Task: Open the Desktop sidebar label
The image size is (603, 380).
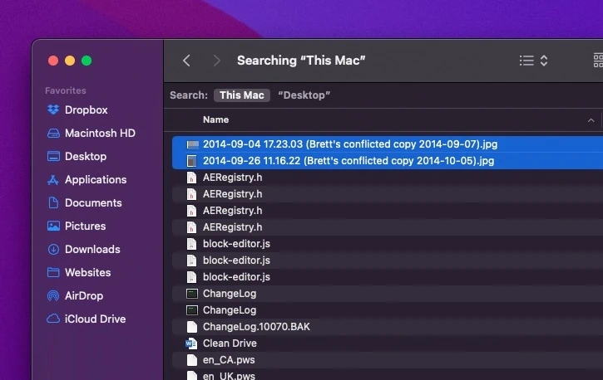Action: 86,157
